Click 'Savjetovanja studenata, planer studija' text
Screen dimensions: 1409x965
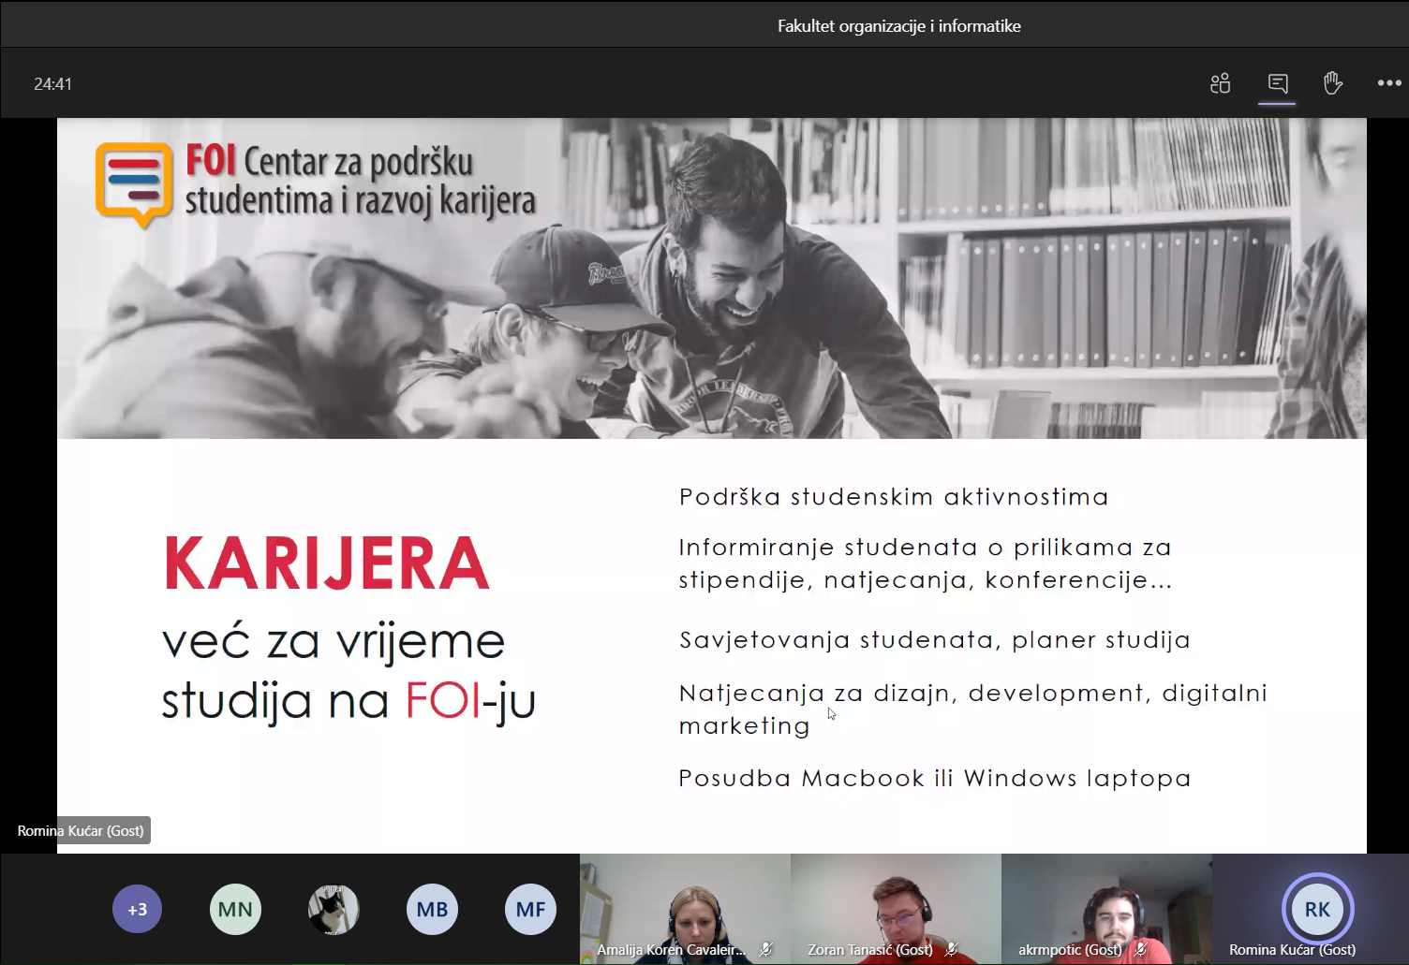click(x=935, y=640)
